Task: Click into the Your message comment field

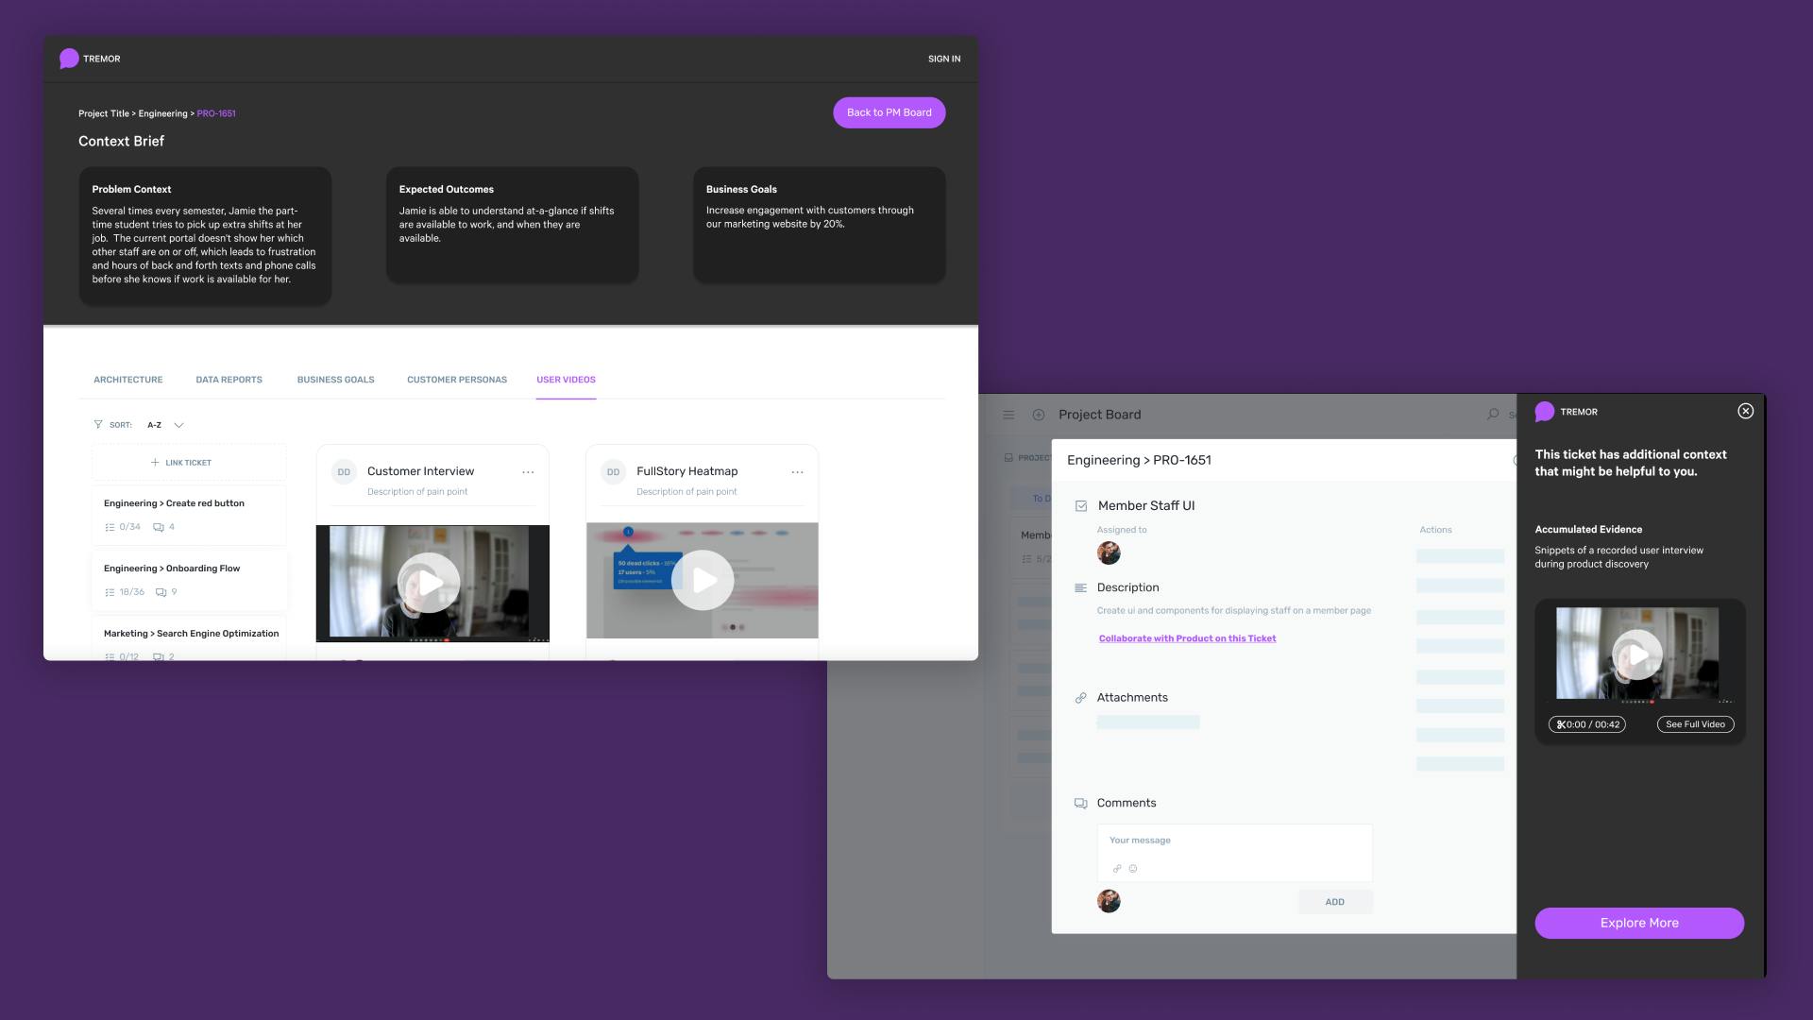Action: [x=1234, y=853]
